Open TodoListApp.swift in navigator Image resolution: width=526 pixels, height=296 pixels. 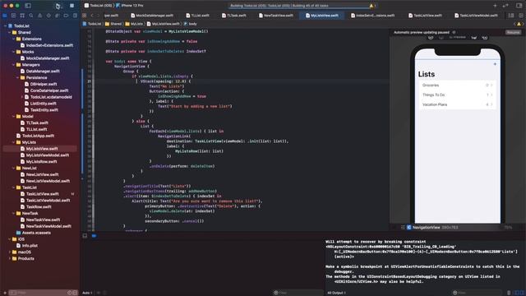(x=35, y=136)
